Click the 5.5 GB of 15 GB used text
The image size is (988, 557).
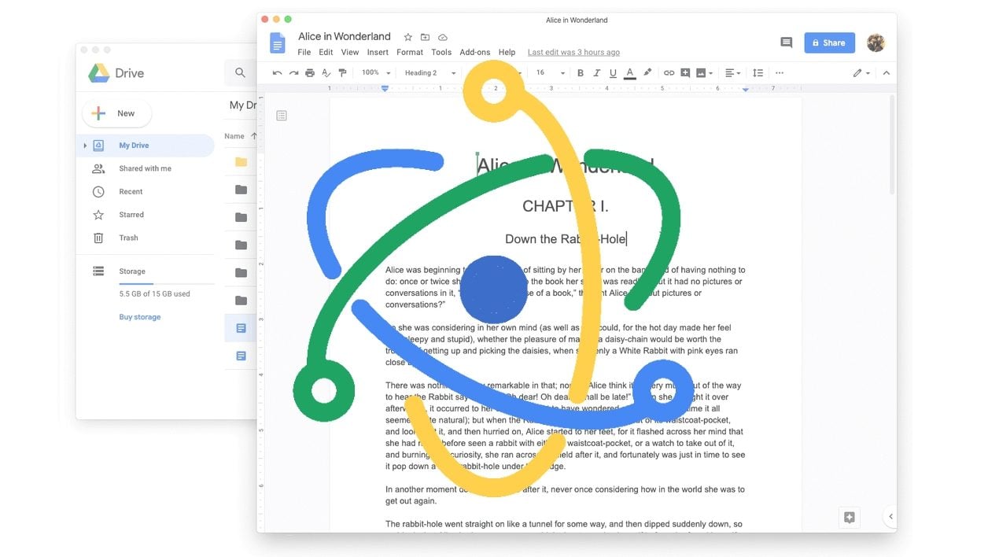(x=154, y=294)
